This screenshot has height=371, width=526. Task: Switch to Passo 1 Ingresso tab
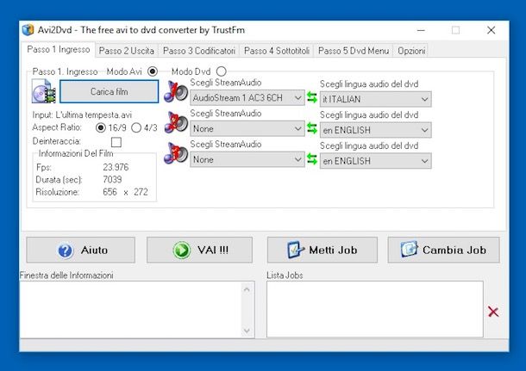pos(59,50)
